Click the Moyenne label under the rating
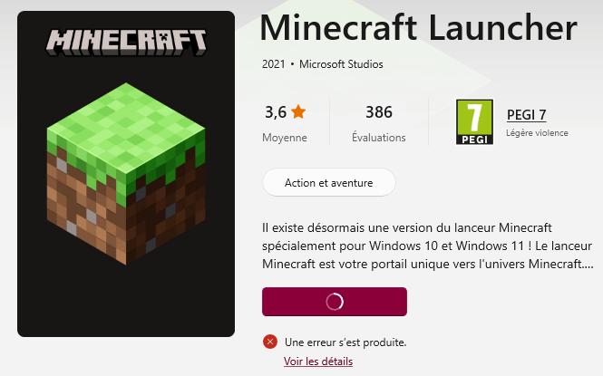The width and height of the screenshot is (603, 376). (x=285, y=138)
